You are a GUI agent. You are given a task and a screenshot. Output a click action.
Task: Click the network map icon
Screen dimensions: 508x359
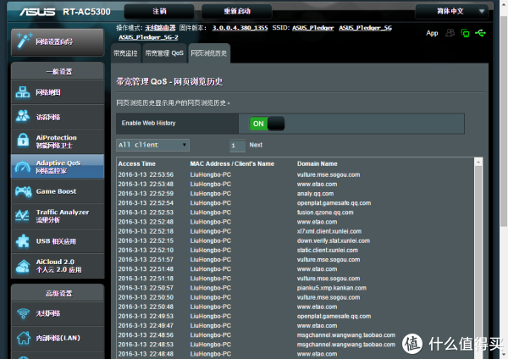[23, 92]
